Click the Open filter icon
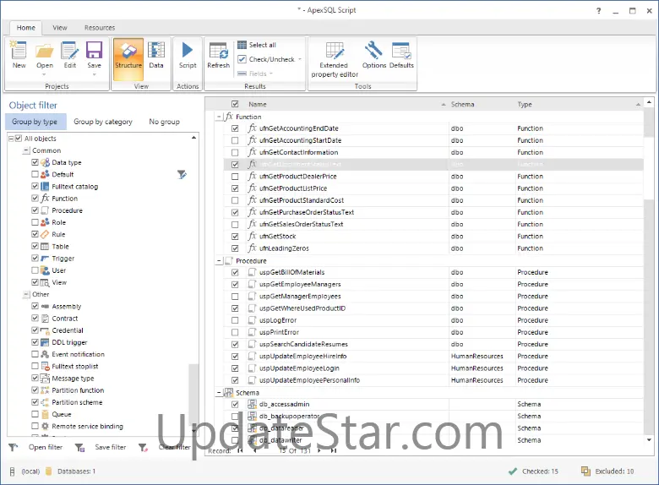 click(14, 448)
